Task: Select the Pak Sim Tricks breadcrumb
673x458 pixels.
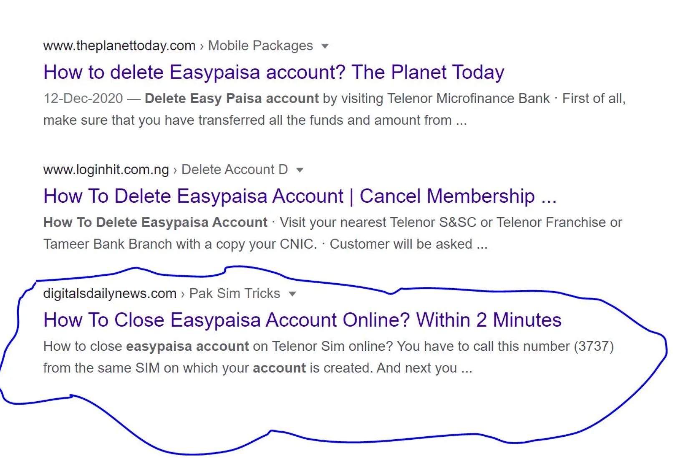Action: 234,293
